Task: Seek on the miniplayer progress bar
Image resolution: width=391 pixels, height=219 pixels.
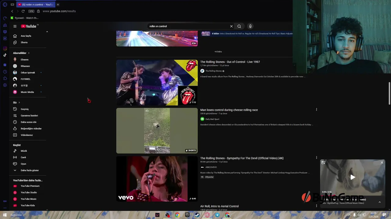Action: click(x=353, y=196)
